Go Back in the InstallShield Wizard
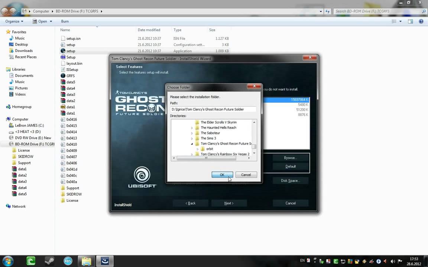The width and height of the screenshot is (428, 267). tap(191, 203)
